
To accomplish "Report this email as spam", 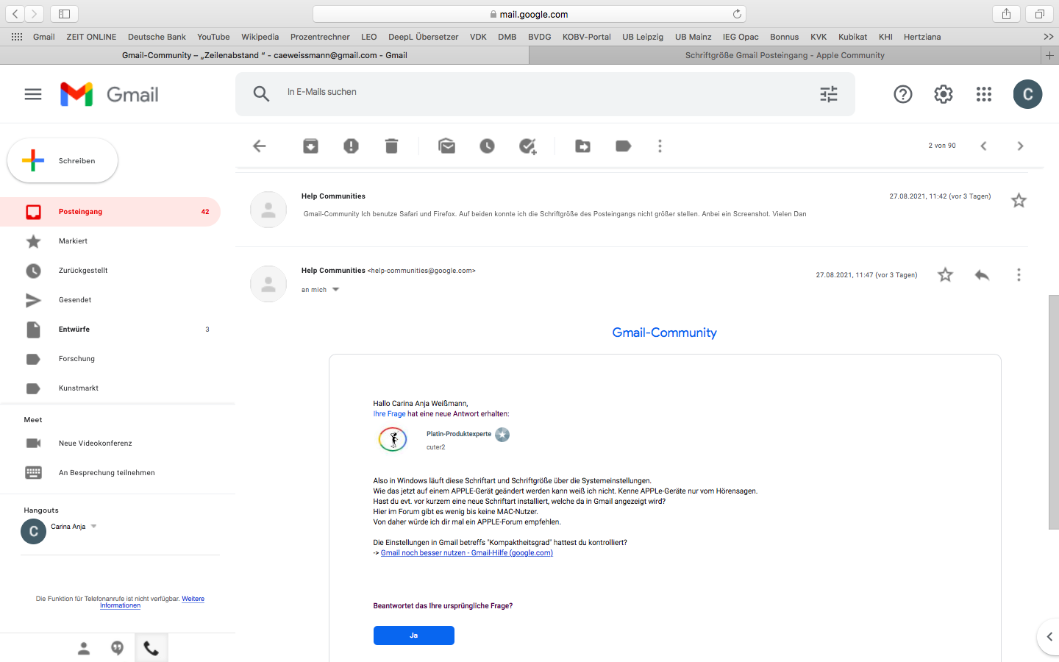I will coord(351,146).
